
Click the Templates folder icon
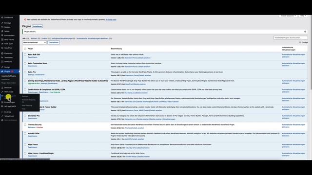coord(2,57)
